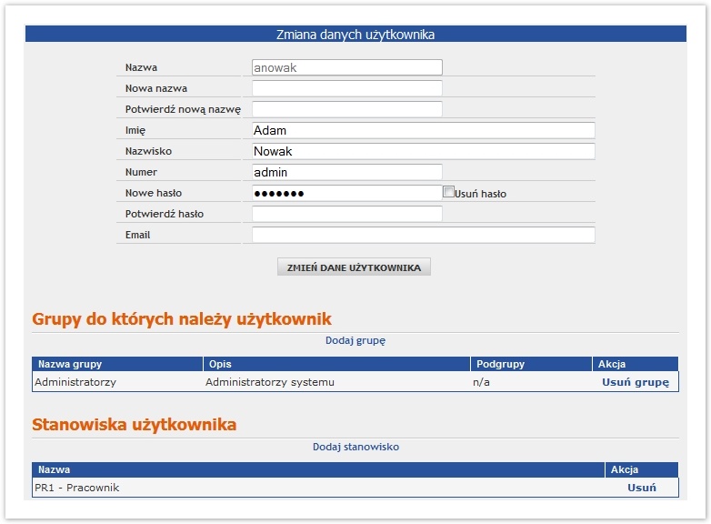Click the disabled Nazwa field showing anowak
This screenshot has width=711, height=524.
(x=346, y=67)
